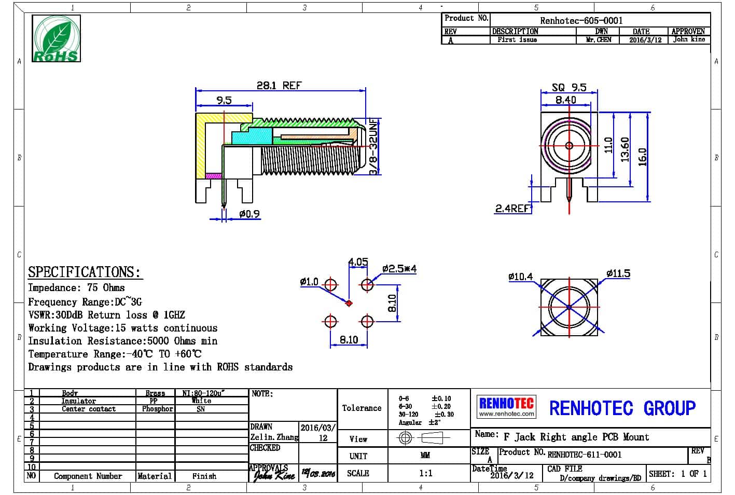This screenshot has width=735, height=495.
Task: Open the www.renhotec.com link
Action: 506,414
